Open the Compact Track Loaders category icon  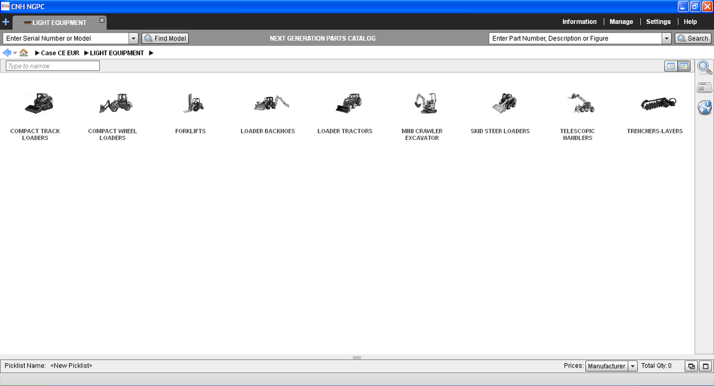(x=38, y=103)
